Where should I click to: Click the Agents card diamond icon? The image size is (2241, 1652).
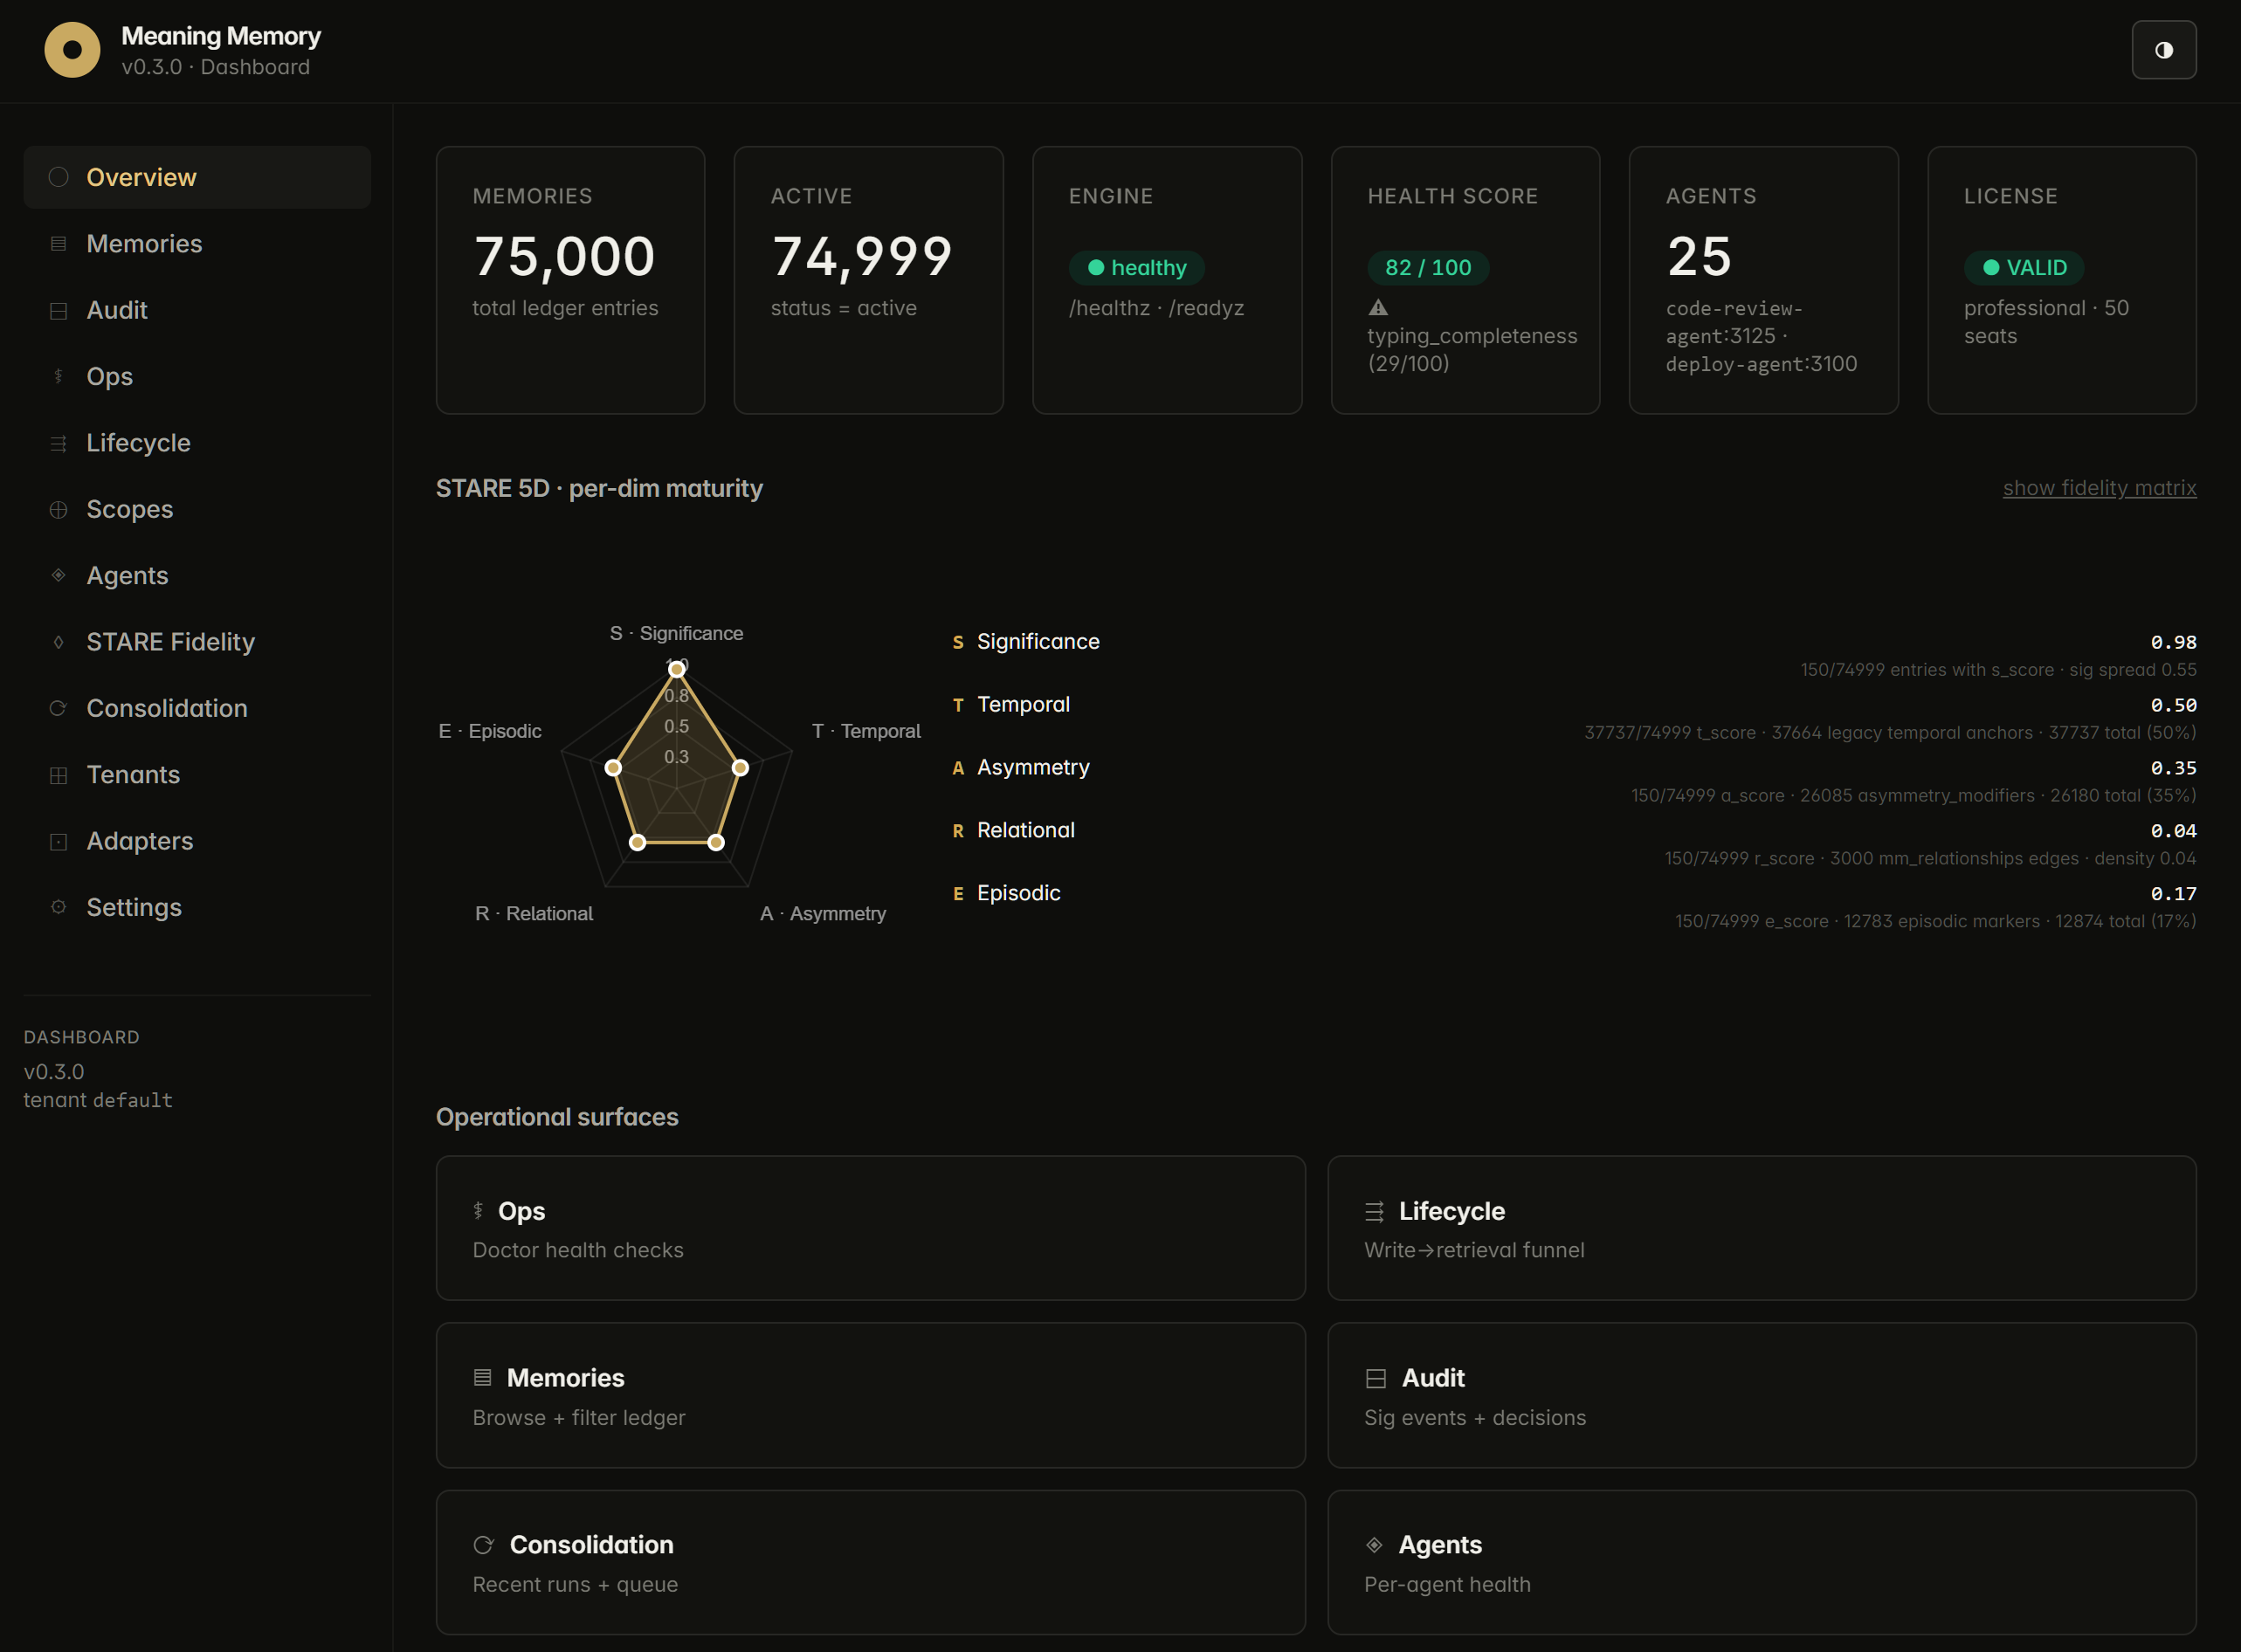point(1374,1545)
